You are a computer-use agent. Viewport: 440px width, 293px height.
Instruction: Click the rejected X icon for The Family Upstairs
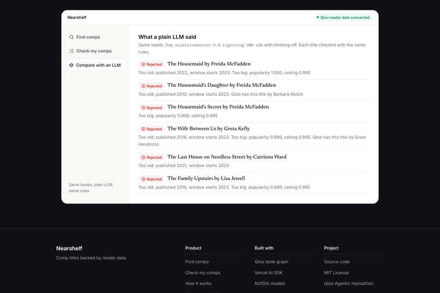point(144,179)
